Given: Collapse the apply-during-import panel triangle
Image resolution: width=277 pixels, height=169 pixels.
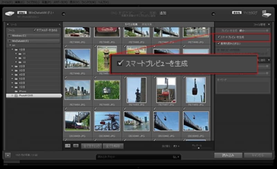Looking at the screenshot, I should [x=269, y=60].
